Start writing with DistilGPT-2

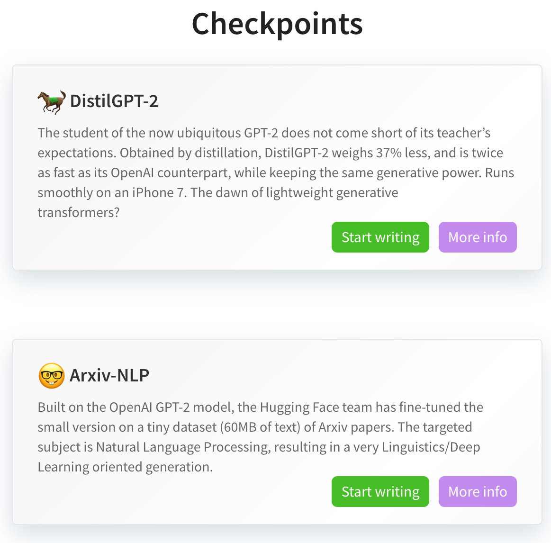pos(380,237)
